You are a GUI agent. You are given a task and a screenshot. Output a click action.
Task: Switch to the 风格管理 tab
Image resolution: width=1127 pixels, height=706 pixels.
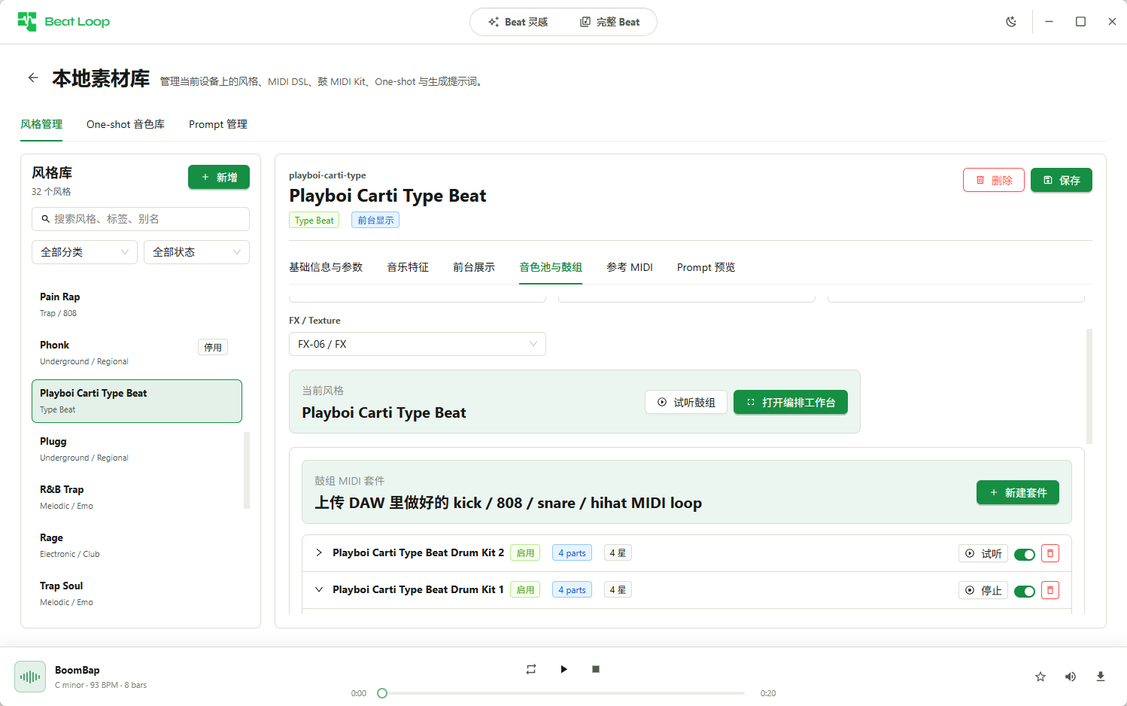41,124
